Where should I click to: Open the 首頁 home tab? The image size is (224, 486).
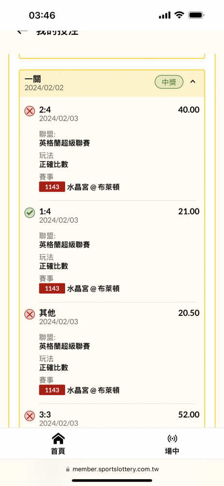pos(58,444)
